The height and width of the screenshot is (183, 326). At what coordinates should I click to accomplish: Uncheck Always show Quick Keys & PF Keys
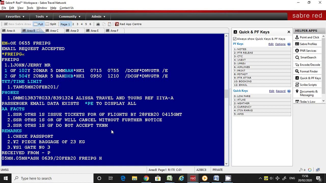(235, 39)
